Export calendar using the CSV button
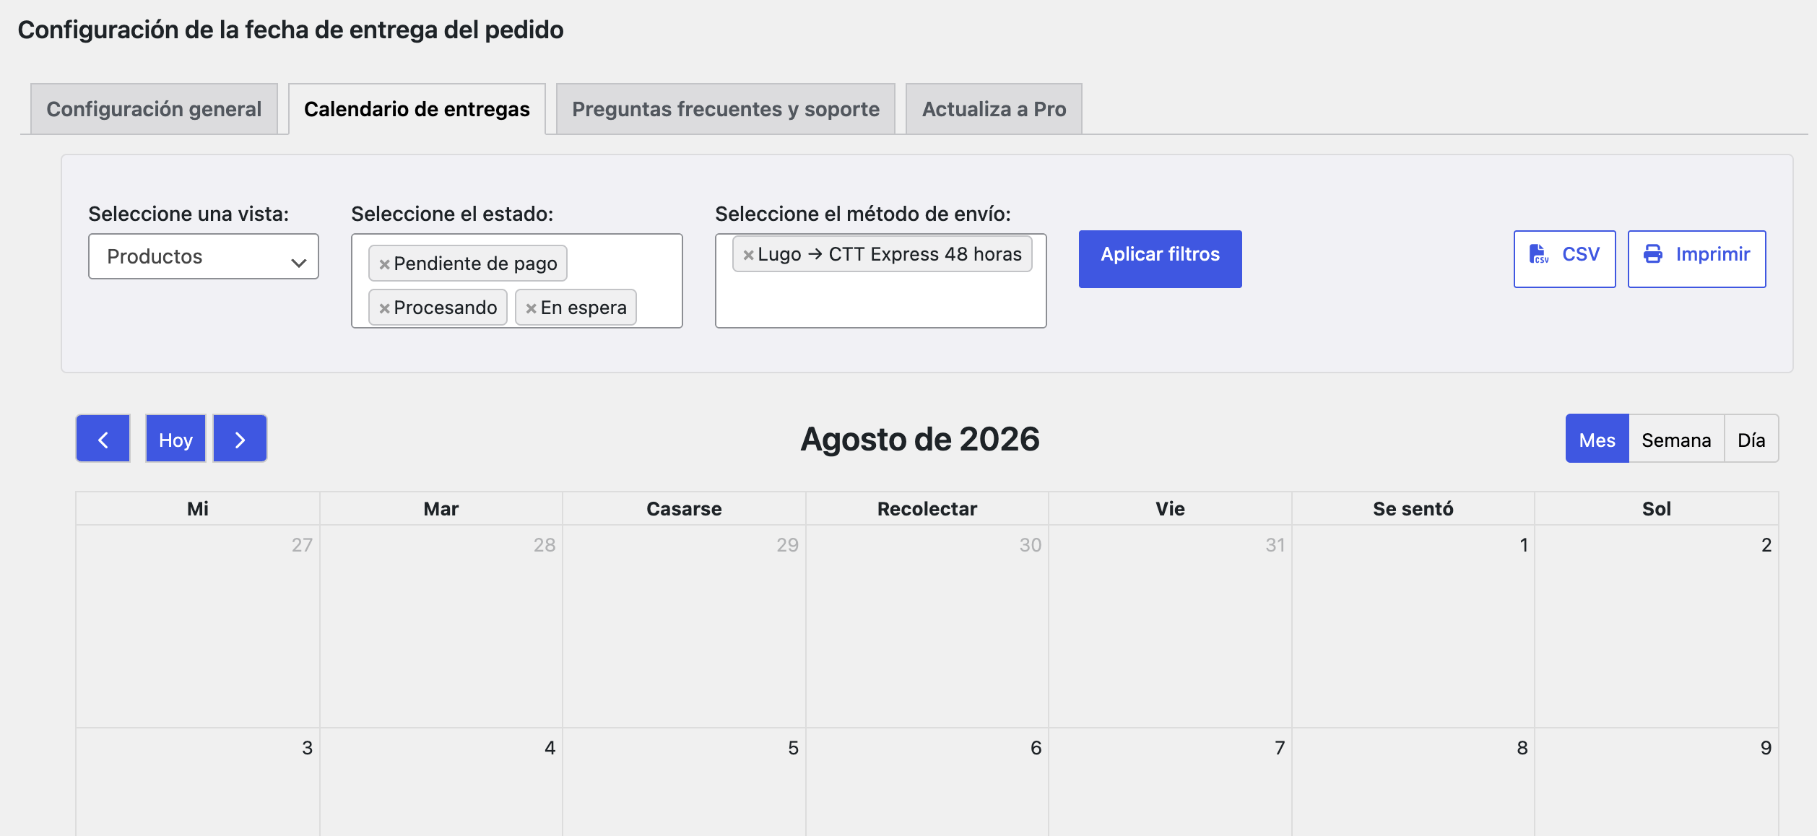Screen dimensions: 1817x836 pyautogui.click(x=1564, y=258)
